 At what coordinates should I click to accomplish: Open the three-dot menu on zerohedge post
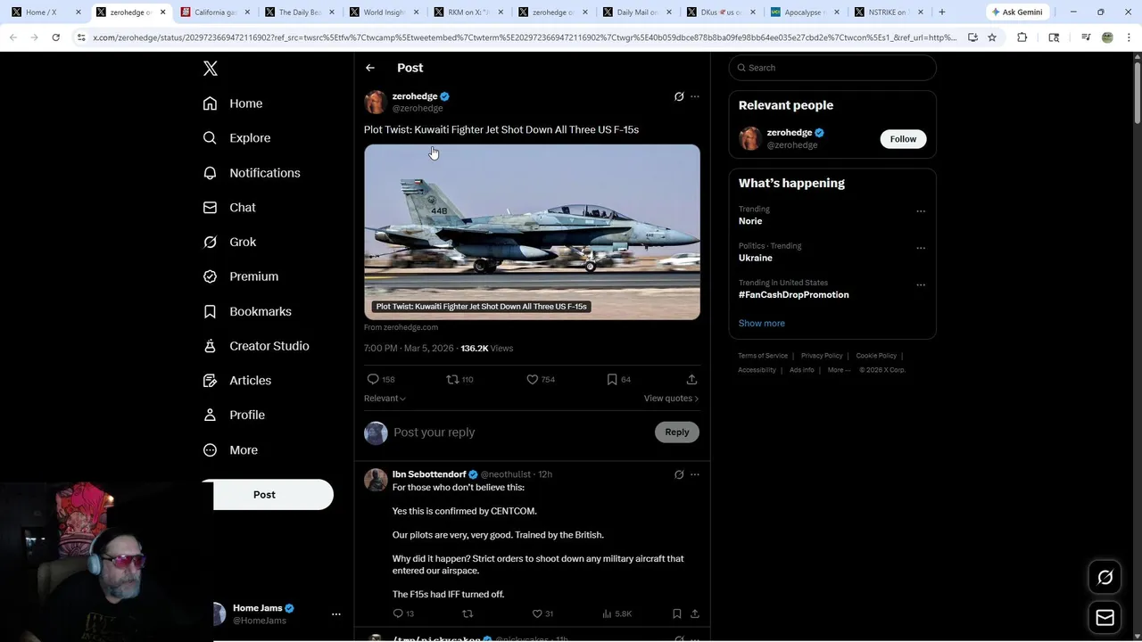pyautogui.click(x=695, y=96)
